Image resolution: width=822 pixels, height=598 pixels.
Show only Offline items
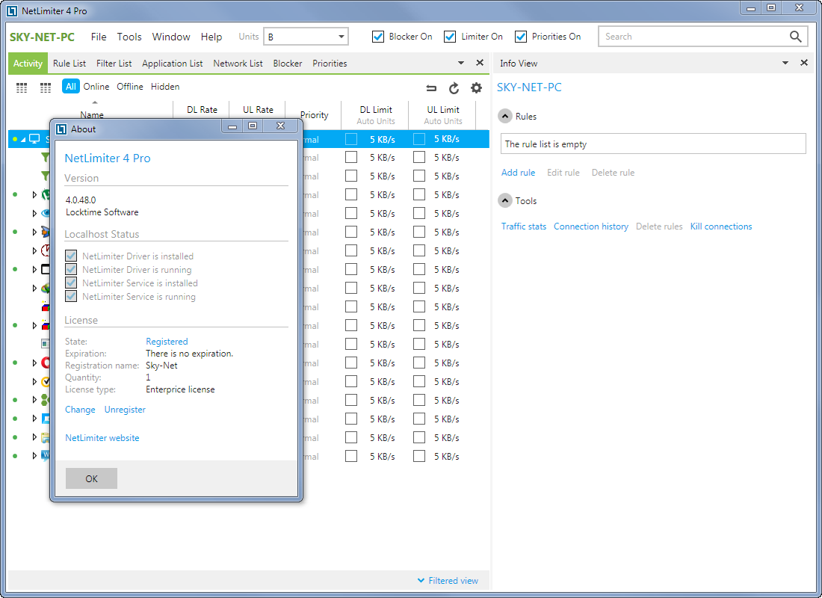[x=129, y=87]
